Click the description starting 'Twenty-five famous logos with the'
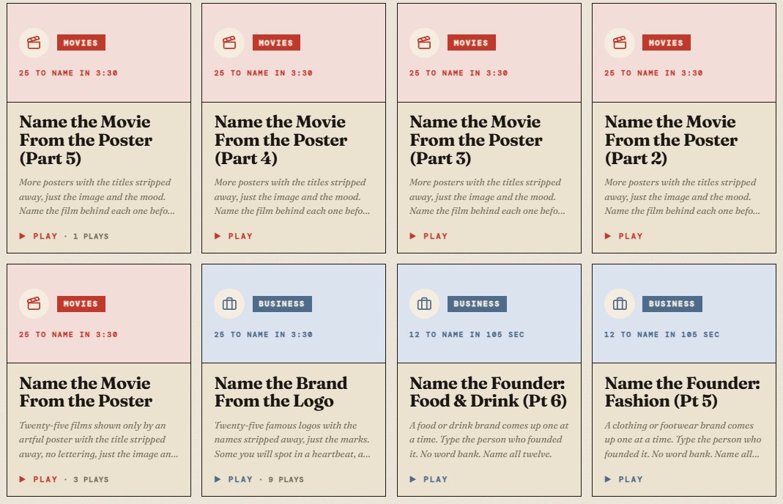 coord(293,440)
